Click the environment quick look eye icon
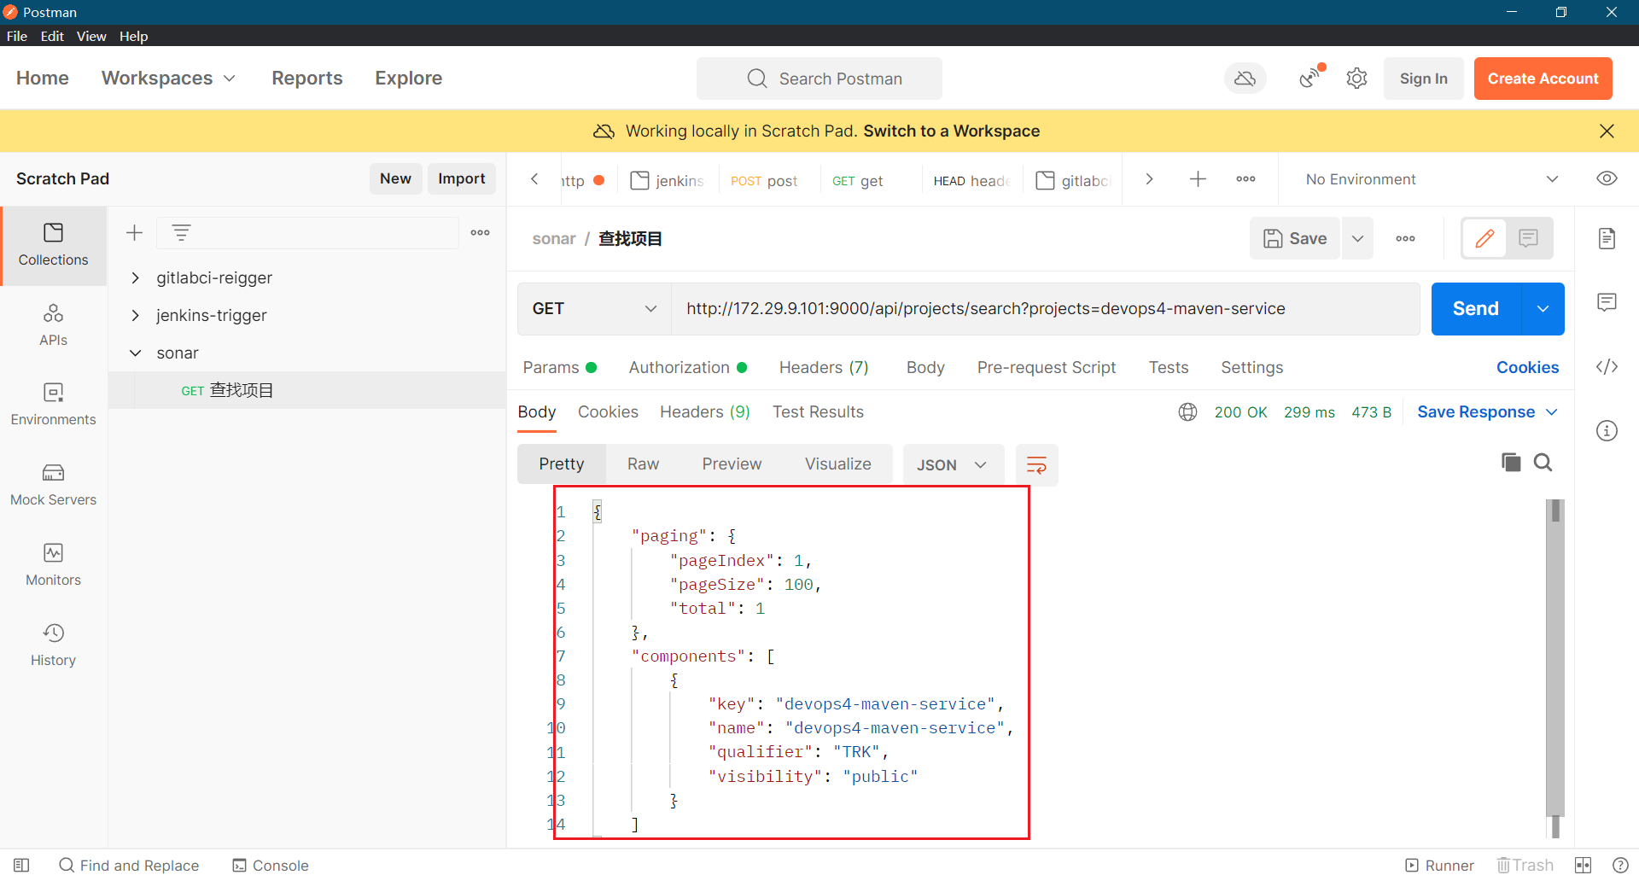 pyautogui.click(x=1607, y=178)
